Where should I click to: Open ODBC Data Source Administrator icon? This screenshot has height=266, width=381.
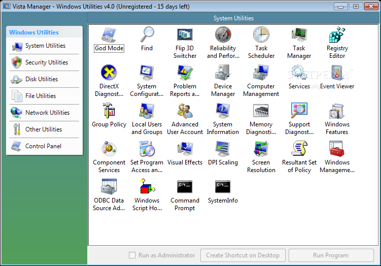click(109, 187)
